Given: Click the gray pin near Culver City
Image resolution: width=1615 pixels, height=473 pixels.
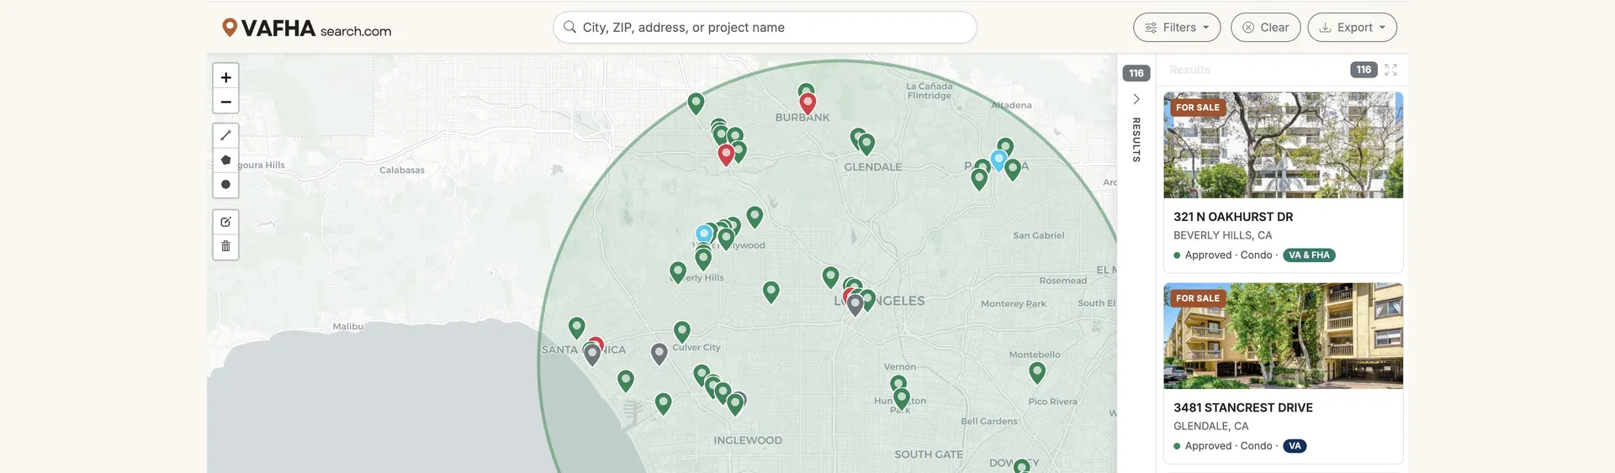Looking at the screenshot, I should pos(659,354).
